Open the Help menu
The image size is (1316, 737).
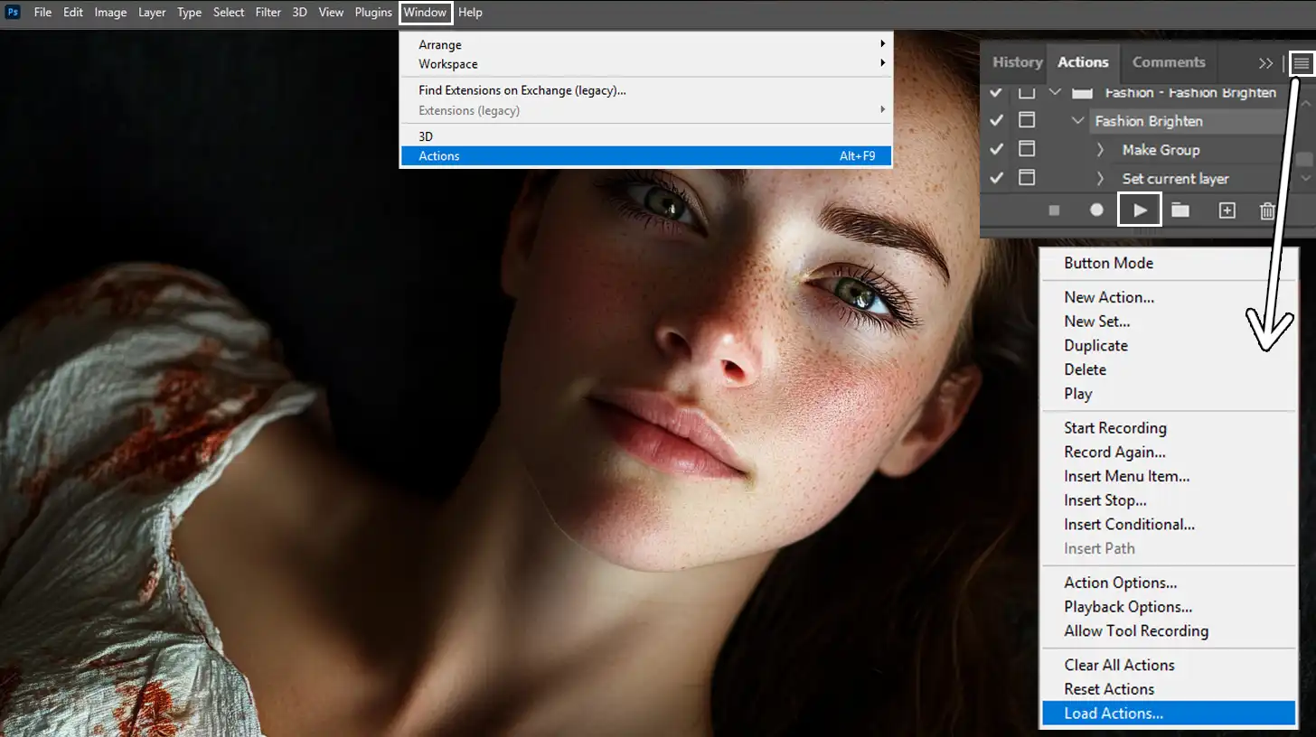click(x=470, y=13)
